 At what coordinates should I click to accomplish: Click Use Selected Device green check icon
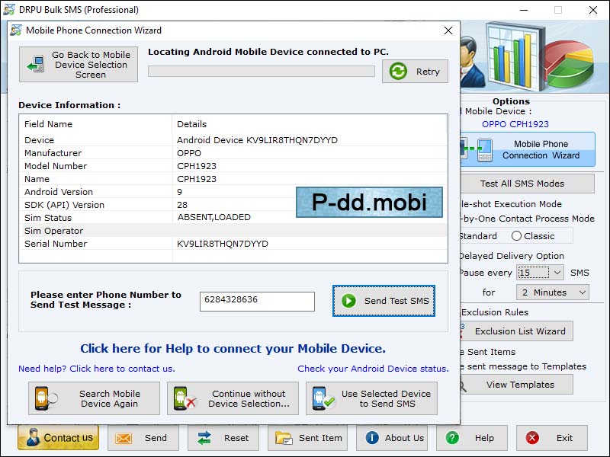(318, 398)
